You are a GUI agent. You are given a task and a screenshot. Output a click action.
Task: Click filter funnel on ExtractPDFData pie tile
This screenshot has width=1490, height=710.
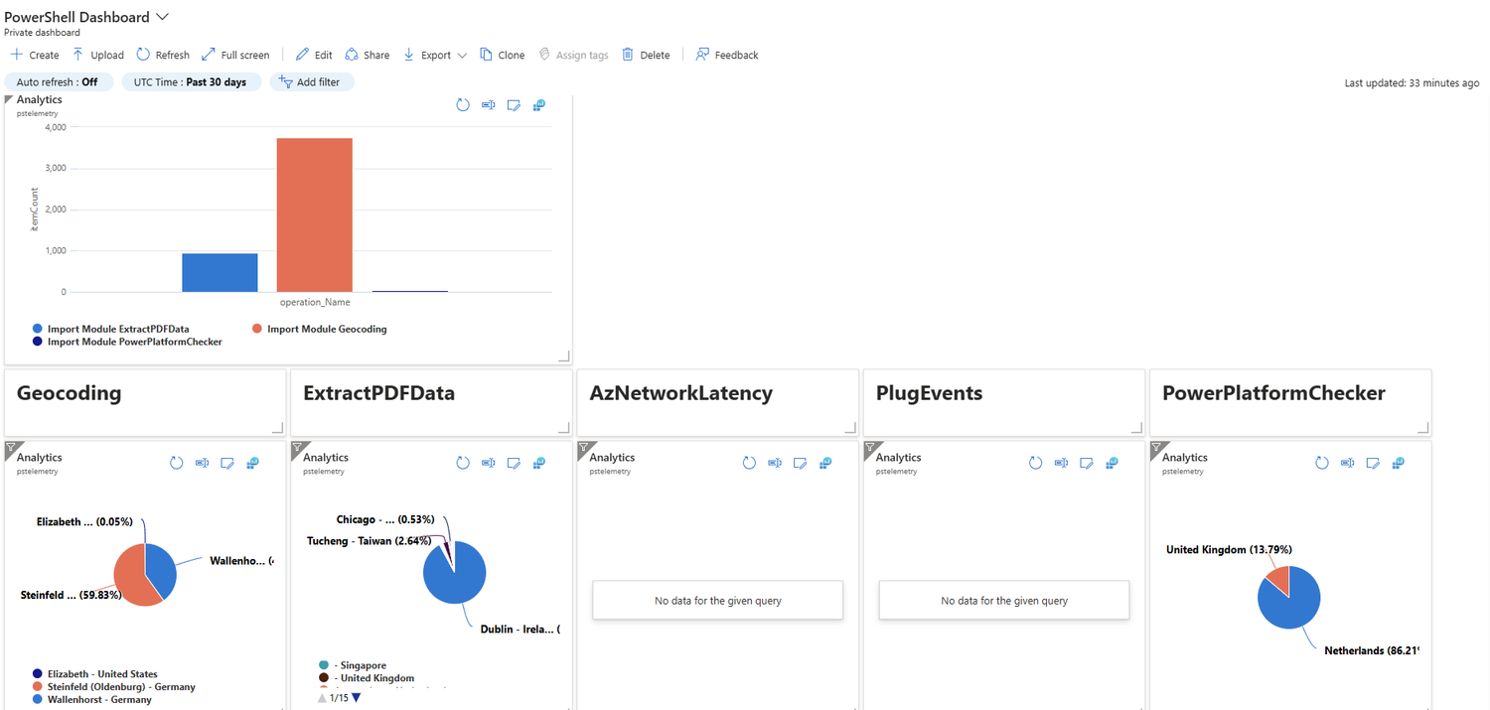(x=297, y=448)
